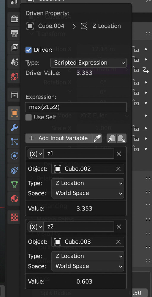
Task: Select the Object properties tab icon
Action: point(14,113)
